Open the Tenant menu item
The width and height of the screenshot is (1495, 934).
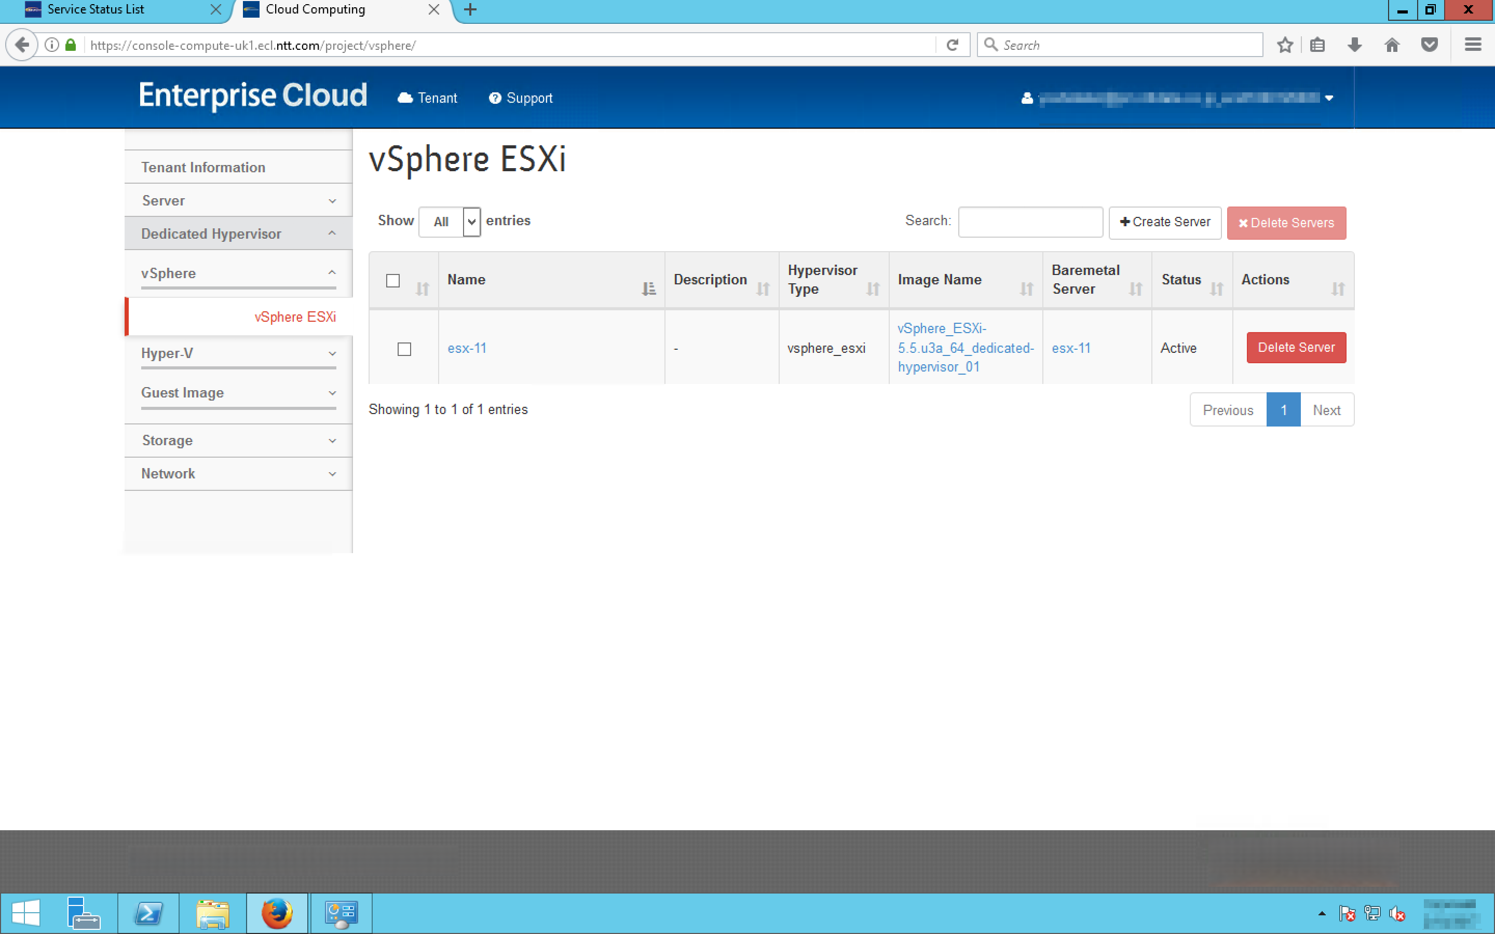428,98
